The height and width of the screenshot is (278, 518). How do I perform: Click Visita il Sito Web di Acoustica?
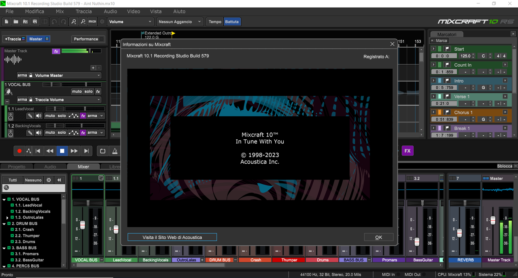[x=172, y=237]
